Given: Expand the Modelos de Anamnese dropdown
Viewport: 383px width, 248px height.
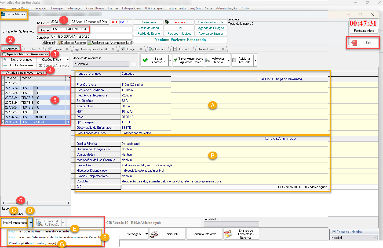Looking at the screenshot, I should point(127,64).
